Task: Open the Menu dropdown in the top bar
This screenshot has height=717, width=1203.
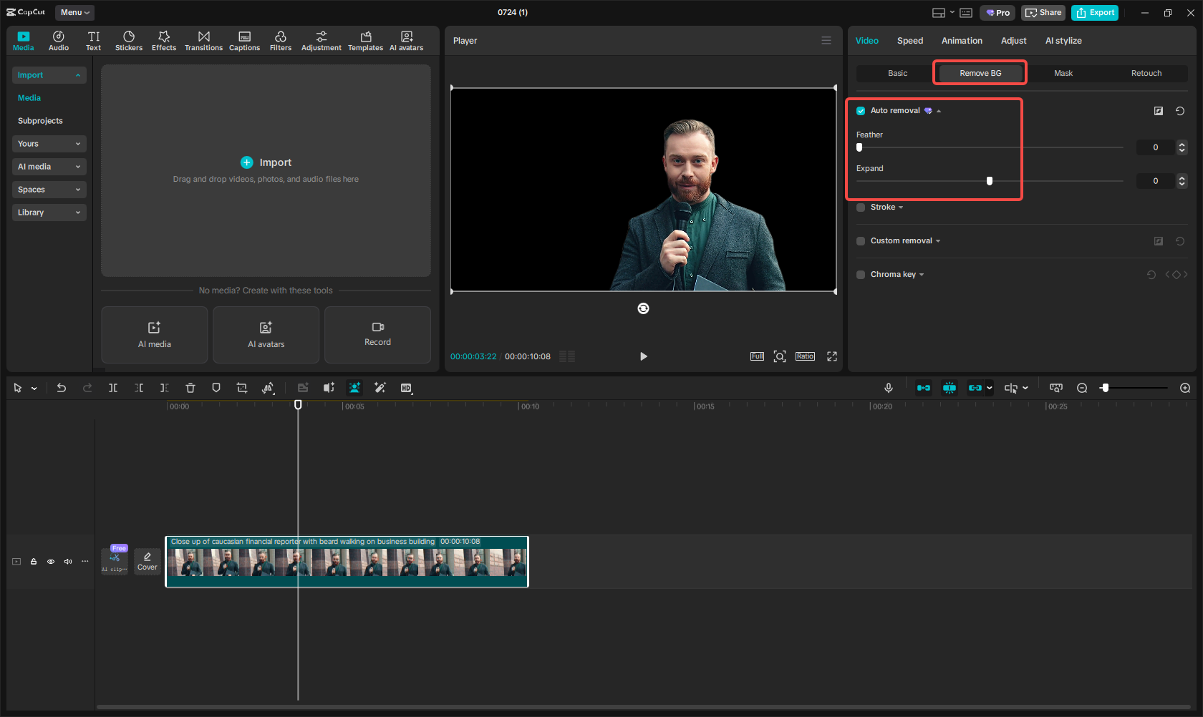Action: (74, 12)
